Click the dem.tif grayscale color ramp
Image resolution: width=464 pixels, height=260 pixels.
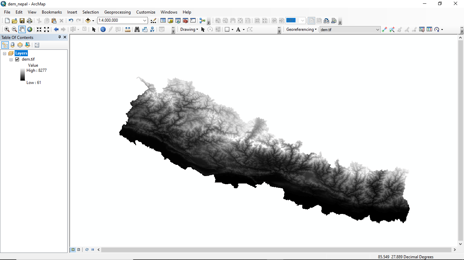(22, 74)
